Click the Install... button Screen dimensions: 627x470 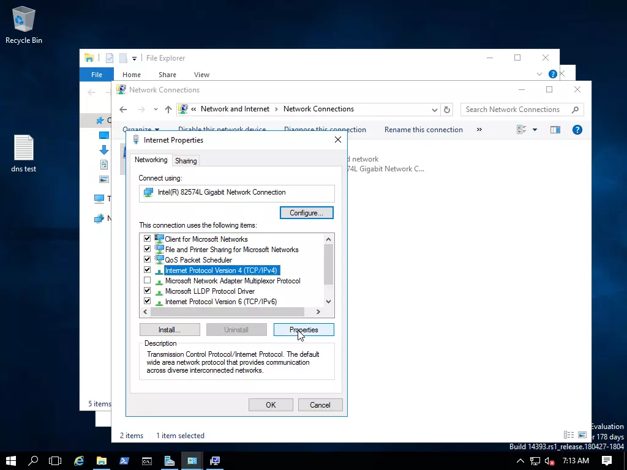(x=170, y=330)
